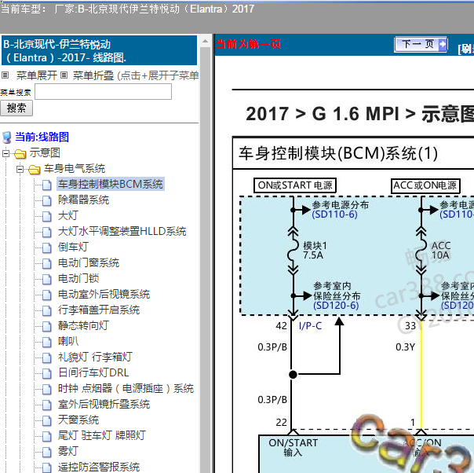
Task: Click the 搜索 button
Action: (x=16, y=108)
